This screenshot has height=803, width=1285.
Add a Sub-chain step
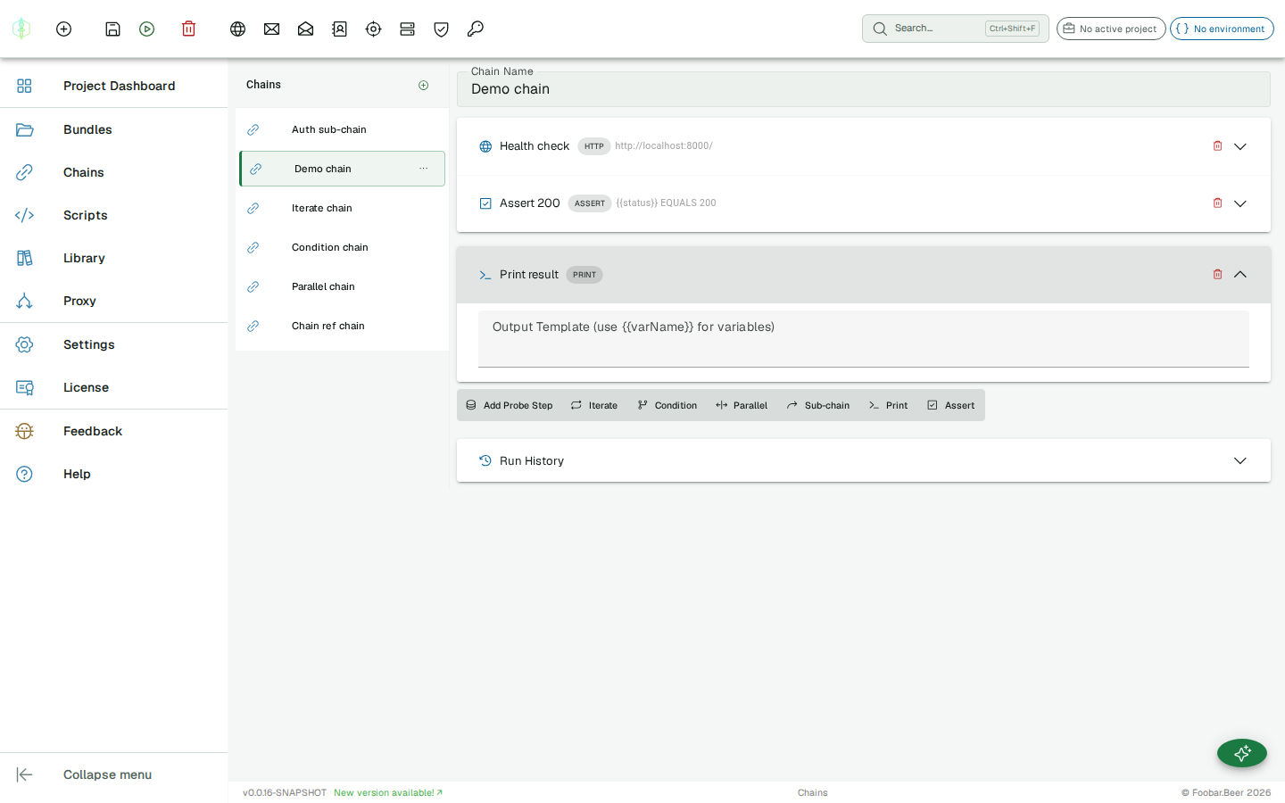point(818,405)
